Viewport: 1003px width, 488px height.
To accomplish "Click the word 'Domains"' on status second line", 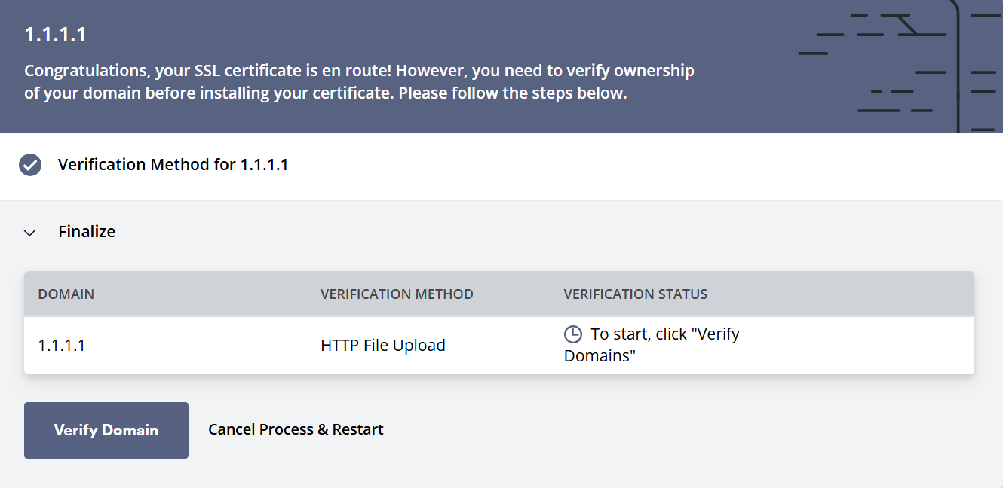I will [600, 356].
